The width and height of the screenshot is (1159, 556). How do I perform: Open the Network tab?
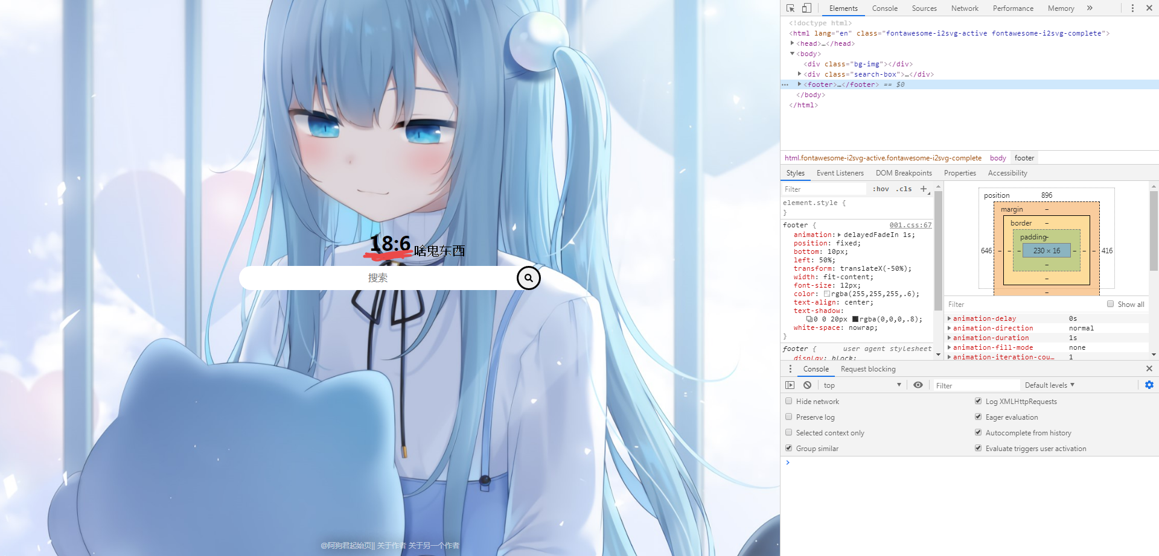(x=965, y=8)
